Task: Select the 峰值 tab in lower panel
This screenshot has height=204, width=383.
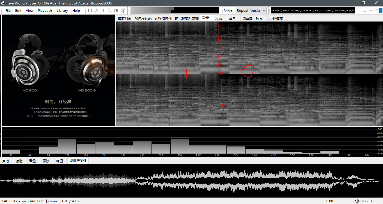Action: coord(59,161)
